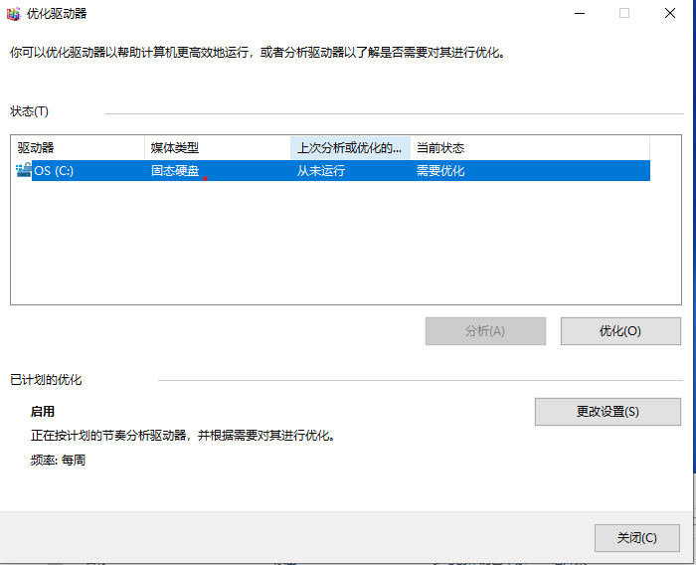696x565 pixels.
Task: Close dialog with 关闭(C) button
Action: [637, 538]
